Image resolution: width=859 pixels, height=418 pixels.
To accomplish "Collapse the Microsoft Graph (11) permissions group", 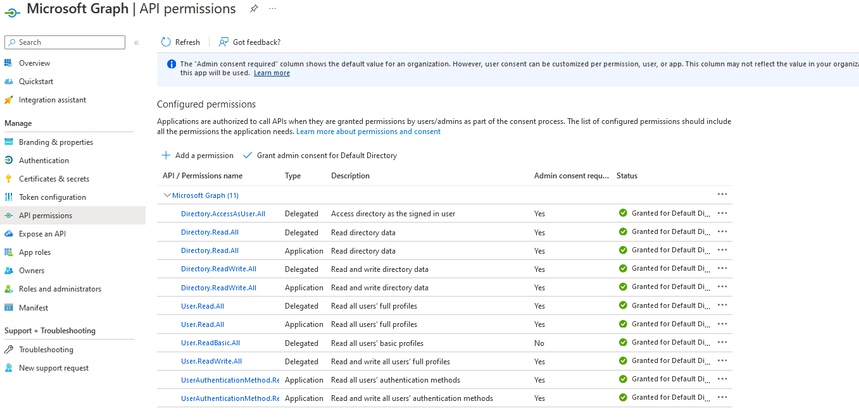I will click(167, 195).
